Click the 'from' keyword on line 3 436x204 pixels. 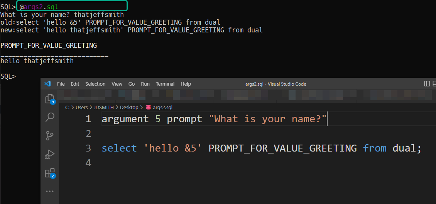(375, 148)
